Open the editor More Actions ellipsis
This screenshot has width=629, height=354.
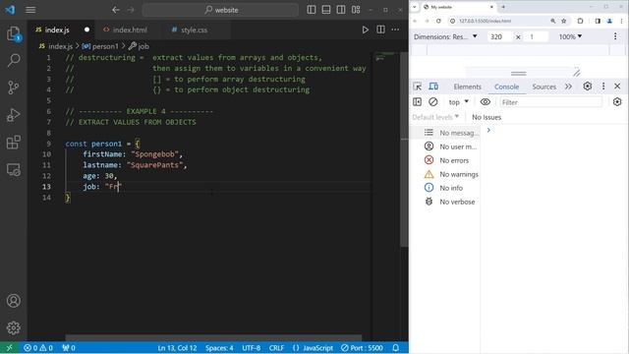[x=395, y=29]
